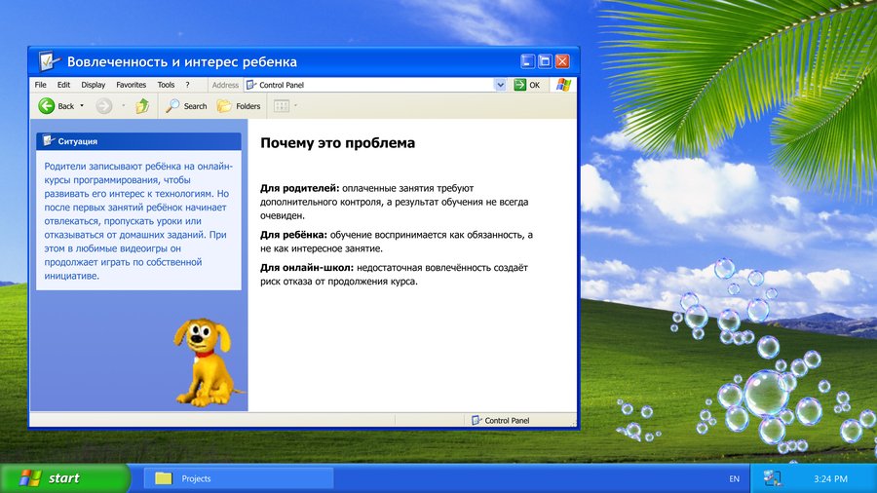Open the Start menu
Image resolution: width=877 pixels, height=493 pixels.
click(x=64, y=478)
